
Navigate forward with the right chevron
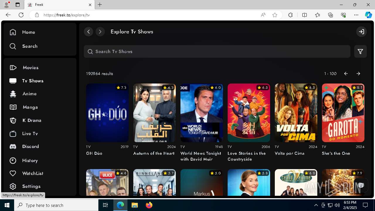coord(100,32)
